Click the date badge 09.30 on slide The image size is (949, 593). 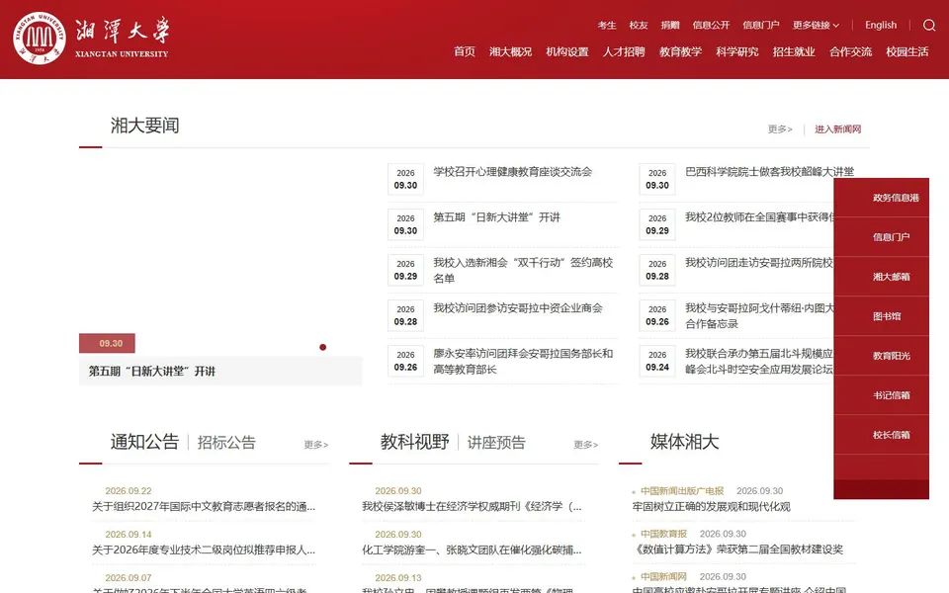click(107, 343)
